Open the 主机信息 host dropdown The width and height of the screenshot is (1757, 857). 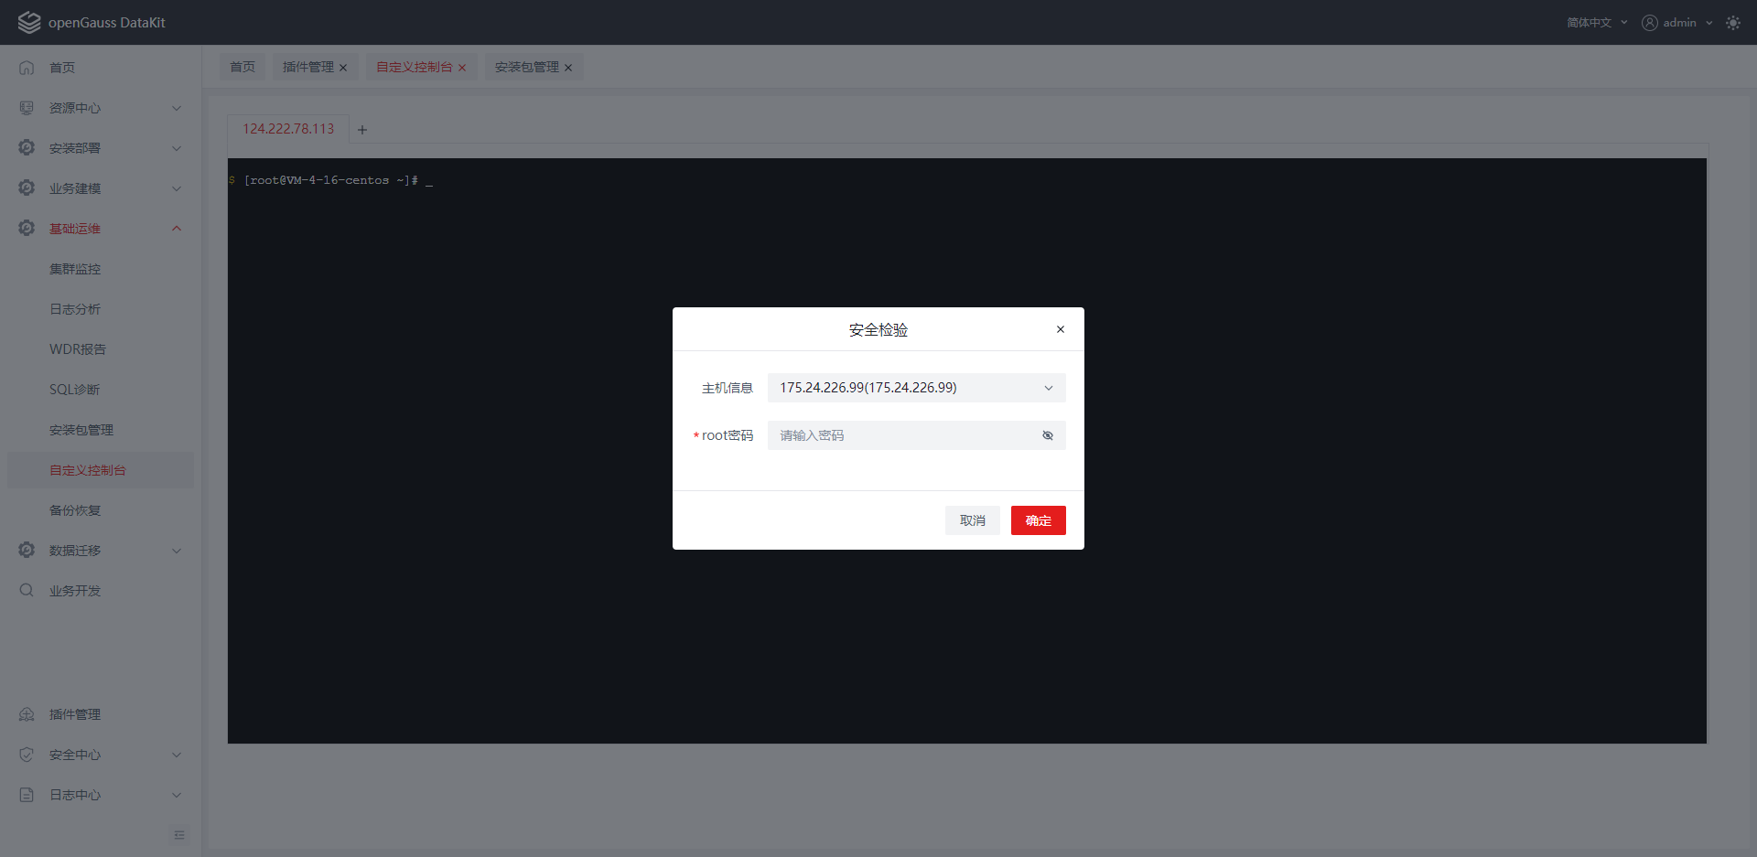point(916,388)
